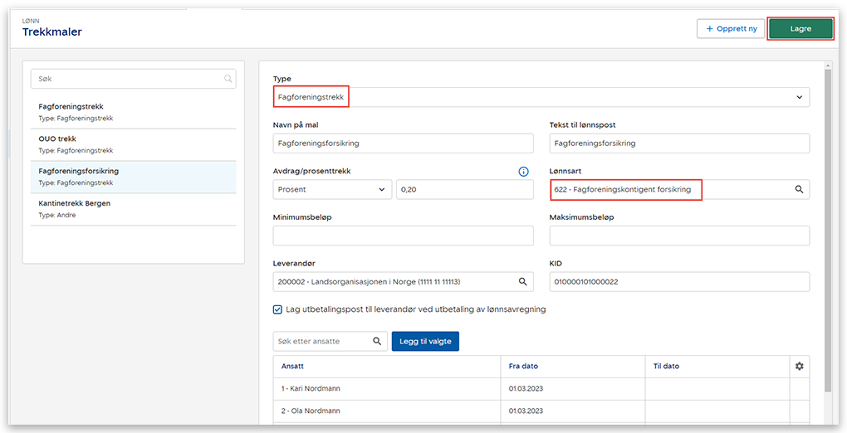Viewport: 847px width, 433px height.
Task: Click the Minimumsbeløp input field
Action: point(403,236)
